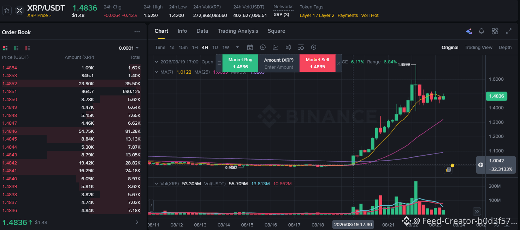Viewport: 520px width, 230px height.
Task: Select the 1.4852 ask price row
Action: (71, 83)
